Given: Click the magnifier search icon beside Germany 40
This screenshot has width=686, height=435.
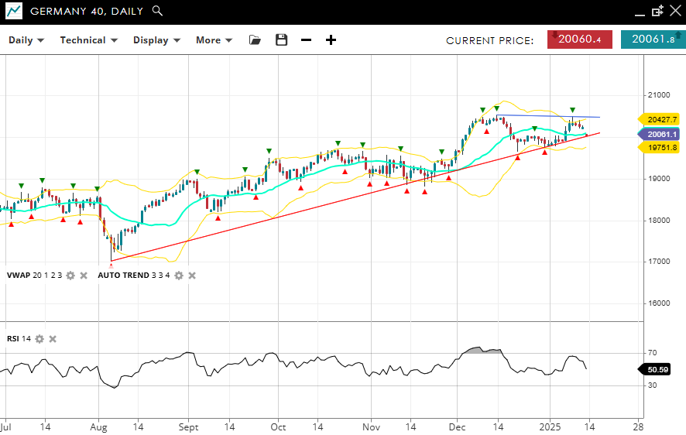Looking at the screenshot, I should [157, 11].
